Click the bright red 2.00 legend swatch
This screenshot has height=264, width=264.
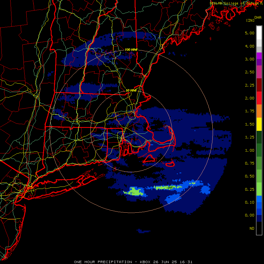pyautogui.click(x=259, y=98)
